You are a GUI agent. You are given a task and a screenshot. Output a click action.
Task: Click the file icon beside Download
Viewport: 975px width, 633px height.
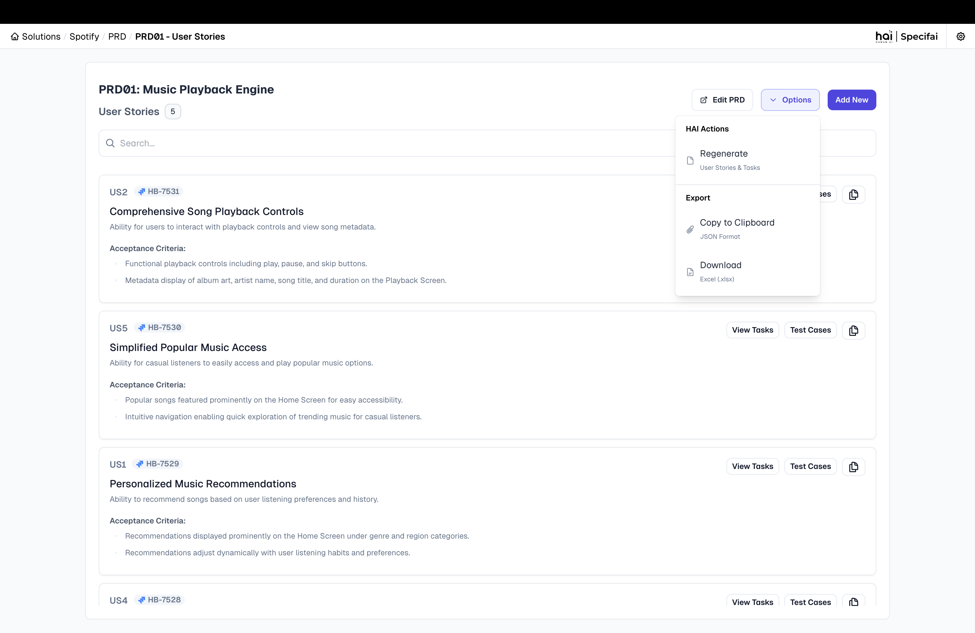pos(690,272)
